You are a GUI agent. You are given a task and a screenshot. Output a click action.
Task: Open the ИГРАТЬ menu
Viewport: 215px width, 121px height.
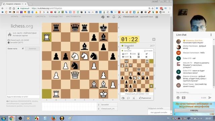click(14, 16)
